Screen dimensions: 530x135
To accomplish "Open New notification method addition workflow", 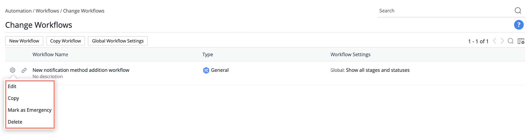I will point(81,70).
